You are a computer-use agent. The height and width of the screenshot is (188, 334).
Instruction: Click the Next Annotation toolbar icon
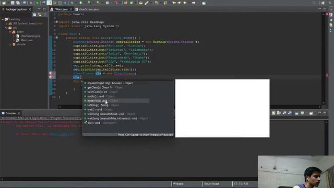[157, 3]
